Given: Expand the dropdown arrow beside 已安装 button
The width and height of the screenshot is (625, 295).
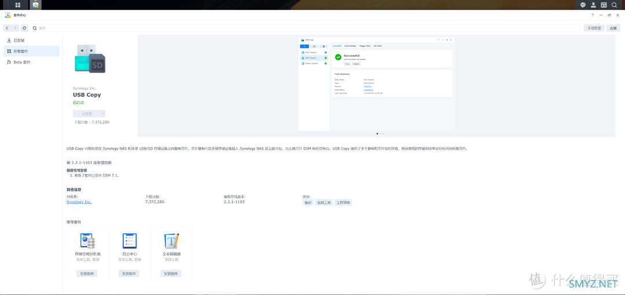Looking at the screenshot, I should [103, 114].
